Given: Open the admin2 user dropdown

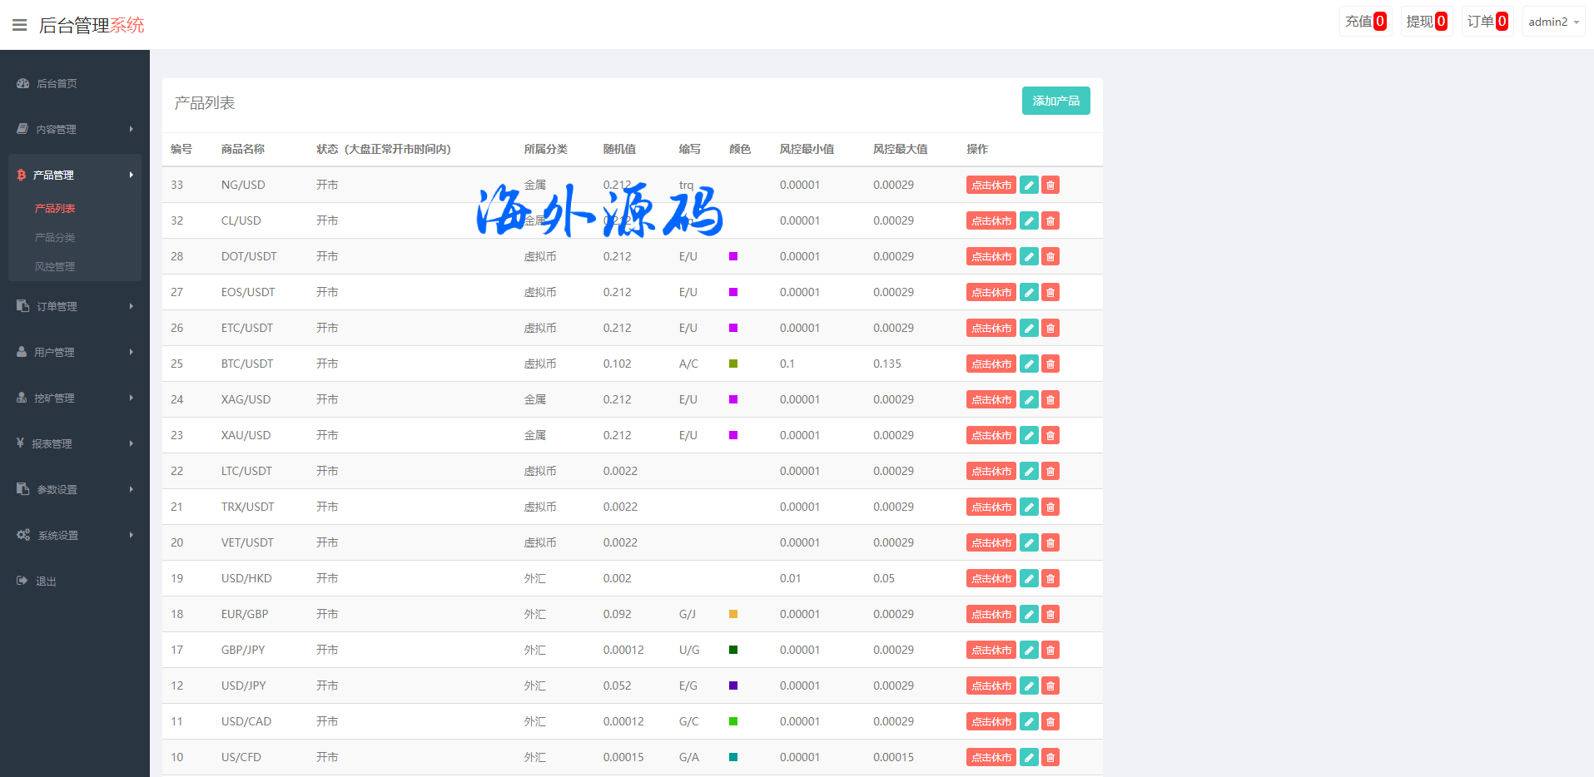Looking at the screenshot, I should pos(1552,22).
